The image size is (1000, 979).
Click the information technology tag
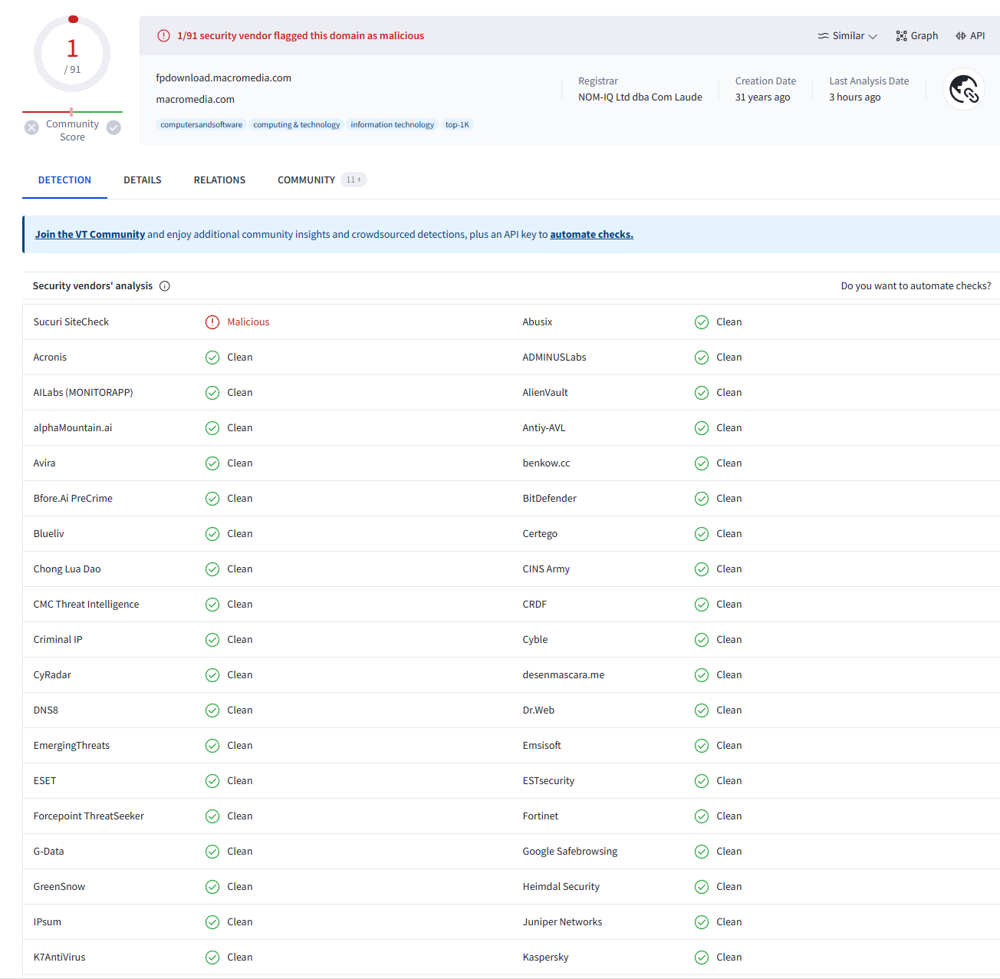392,125
